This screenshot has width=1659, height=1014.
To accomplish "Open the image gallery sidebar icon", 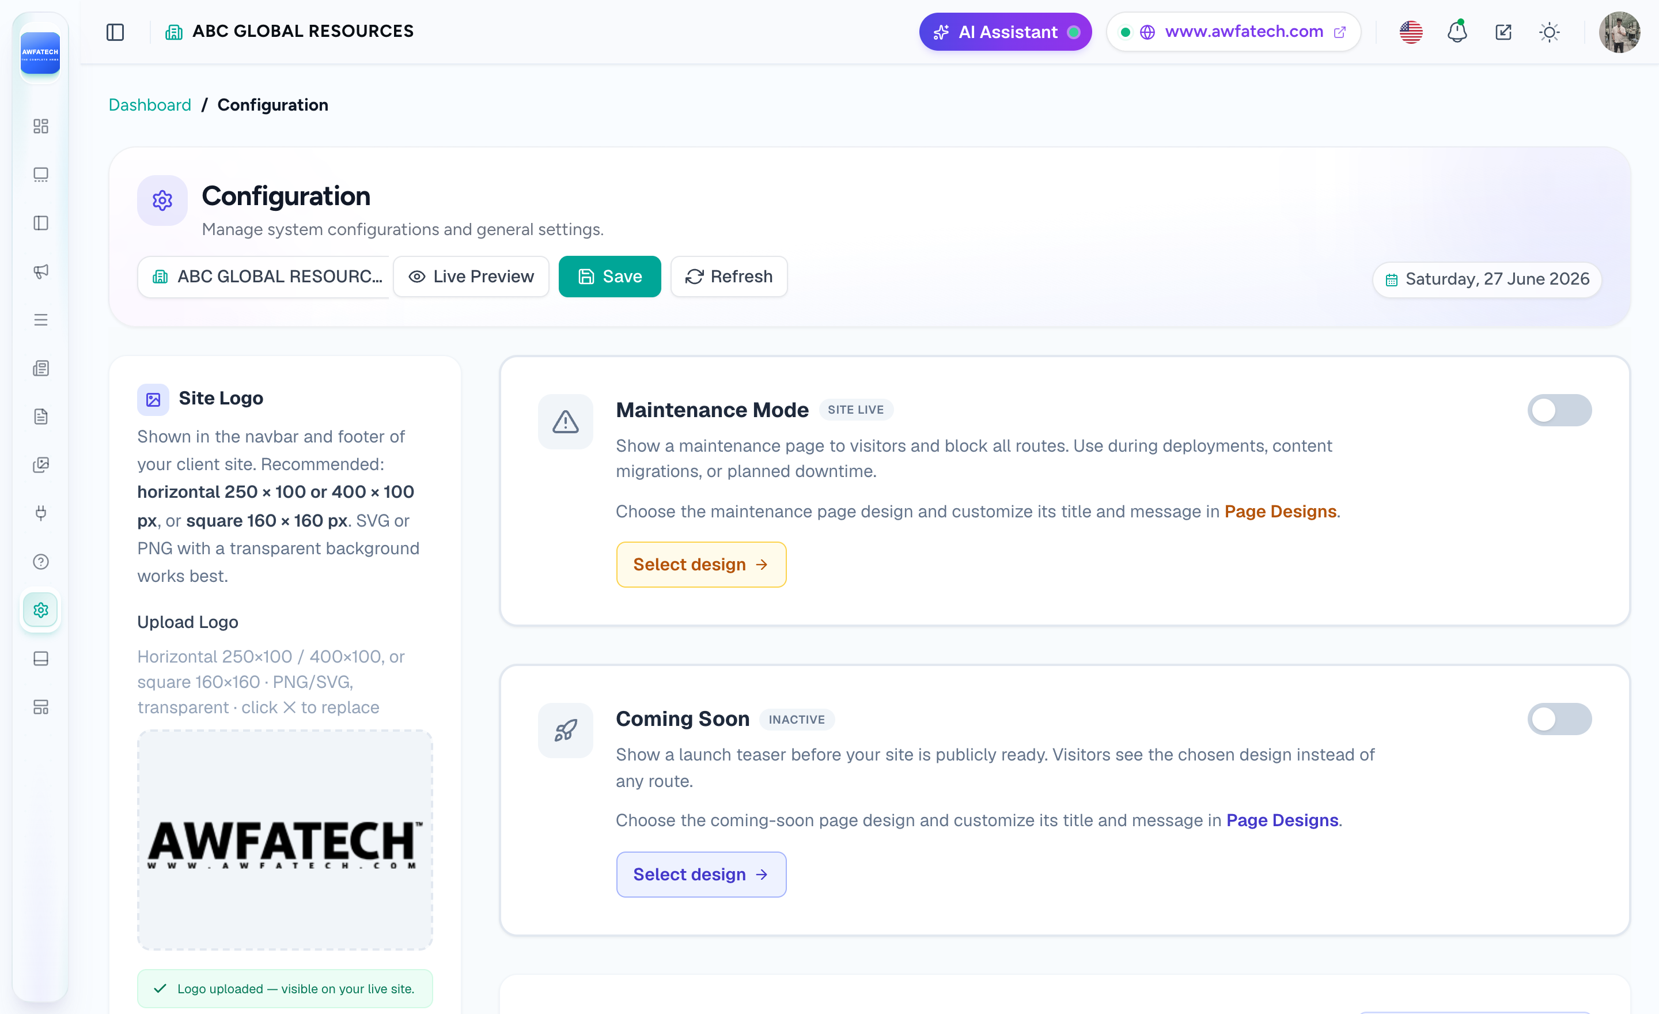I will [41, 464].
